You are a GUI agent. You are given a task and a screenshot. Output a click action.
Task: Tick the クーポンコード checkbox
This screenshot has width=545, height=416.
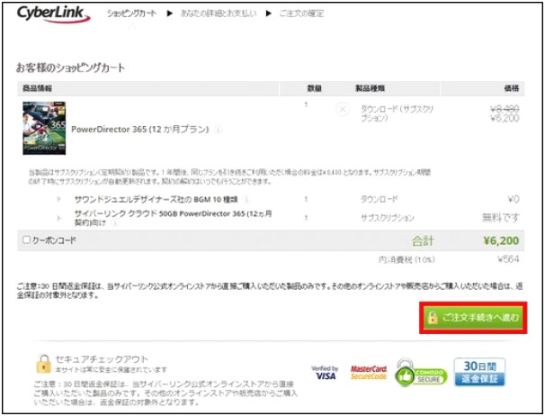tap(26, 240)
